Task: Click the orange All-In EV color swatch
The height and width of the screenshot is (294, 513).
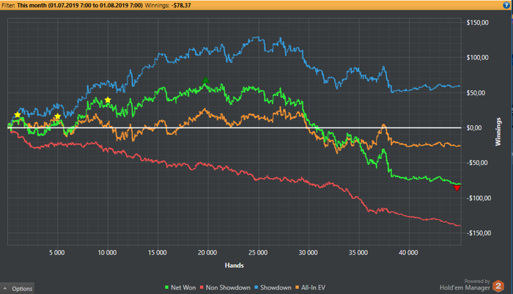Action: click(x=297, y=287)
